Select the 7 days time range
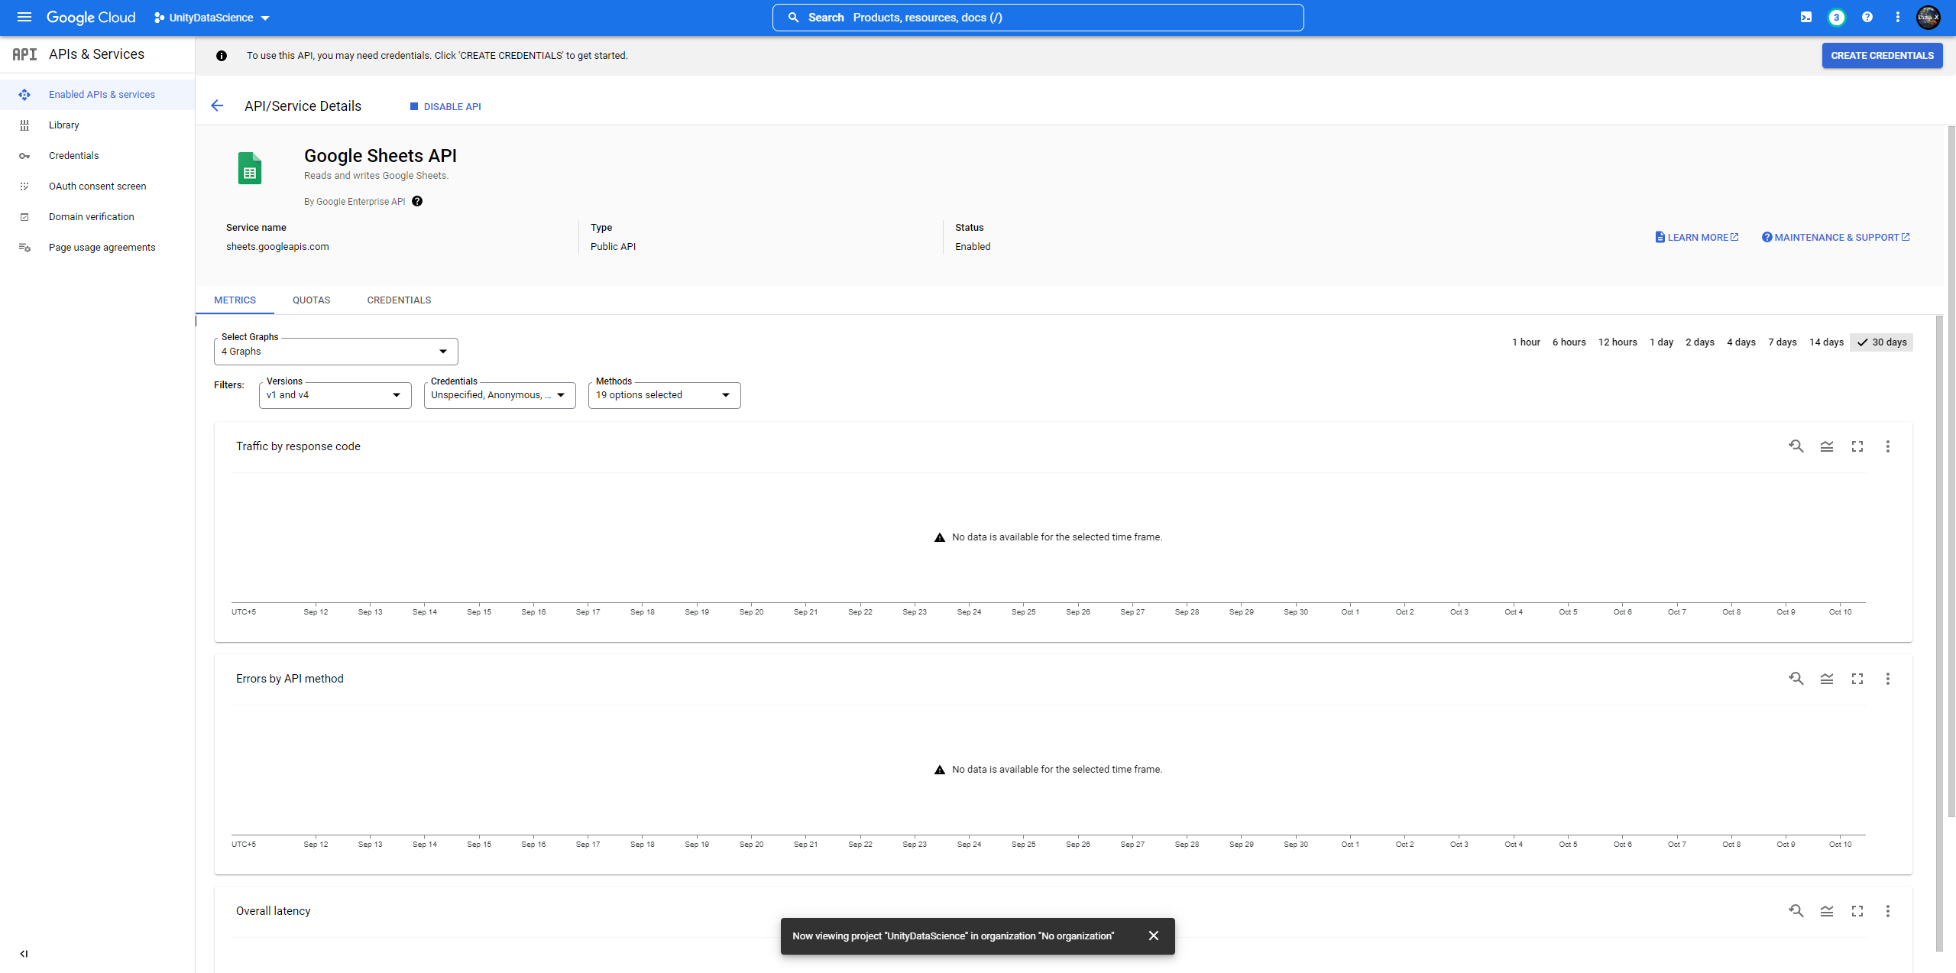This screenshot has height=973, width=1956. tap(1783, 342)
